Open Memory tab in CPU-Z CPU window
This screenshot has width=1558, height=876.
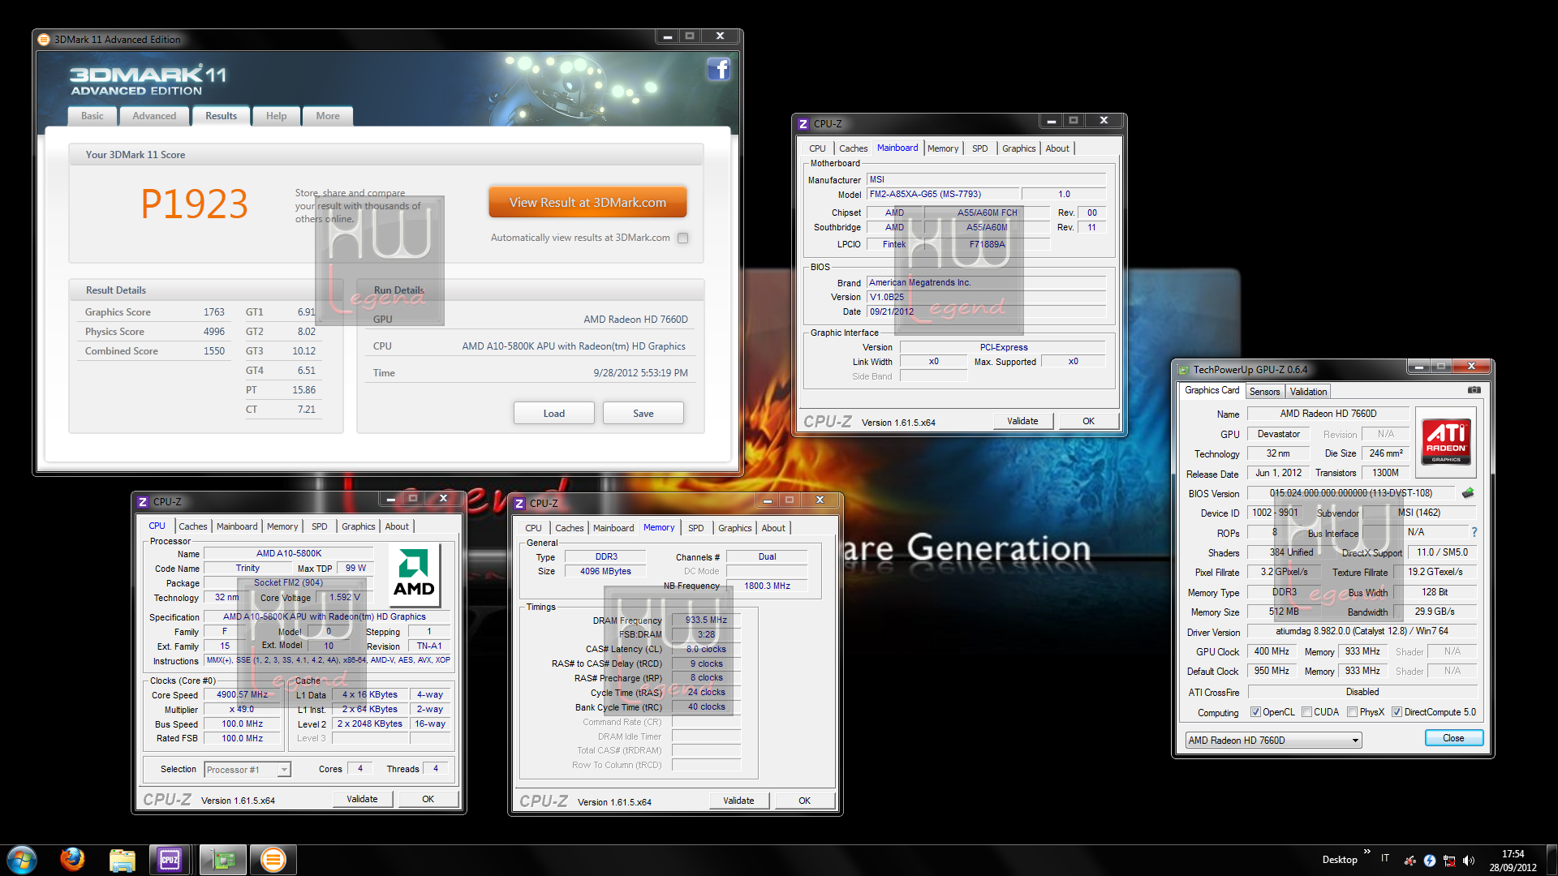[x=282, y=526]
